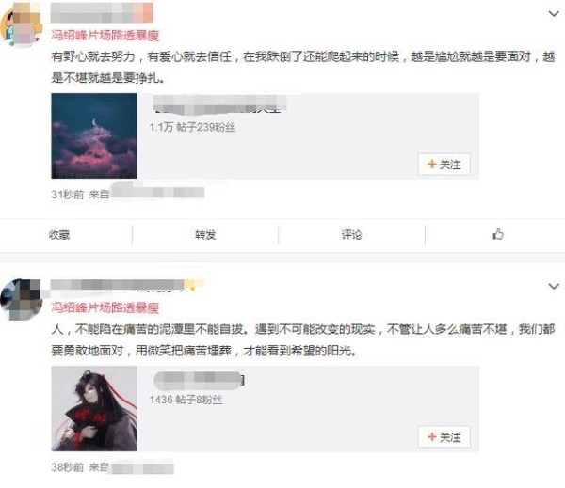Open the 31秒前 timestamp of first post
565x488 pixels.
(x=68, y=195)
